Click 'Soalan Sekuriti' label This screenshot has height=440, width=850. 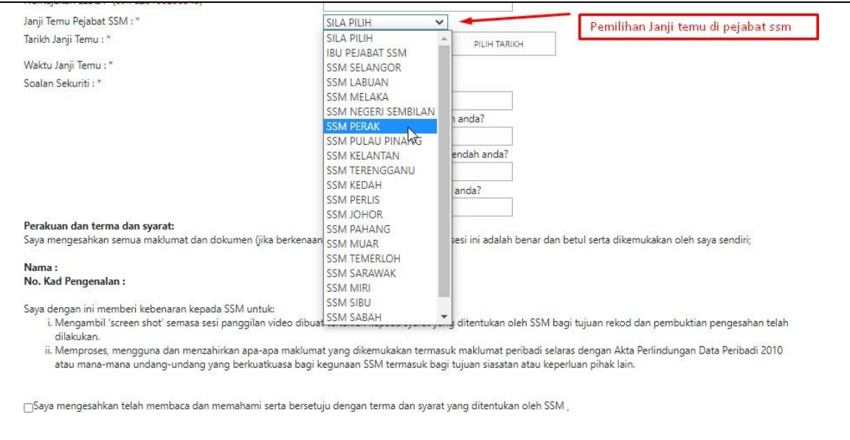[x=63, y=83]
